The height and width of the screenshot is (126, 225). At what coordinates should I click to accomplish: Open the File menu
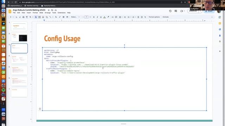click(14, 13)
